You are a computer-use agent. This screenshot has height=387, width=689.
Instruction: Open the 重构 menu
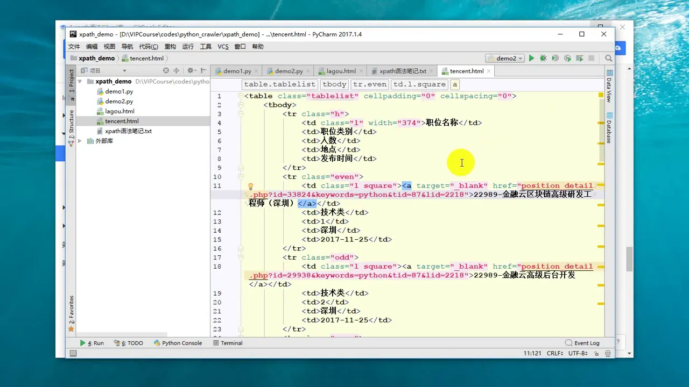(170, 47)
